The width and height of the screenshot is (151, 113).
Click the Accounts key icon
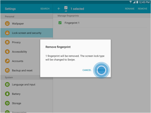pyautogui.click(x=7, y=61)
